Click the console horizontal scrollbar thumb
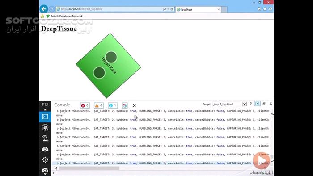 [x=89, y=168]
